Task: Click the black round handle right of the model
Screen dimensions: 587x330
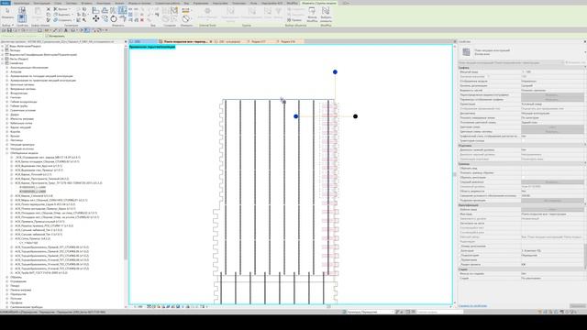Action: point(355,116)
